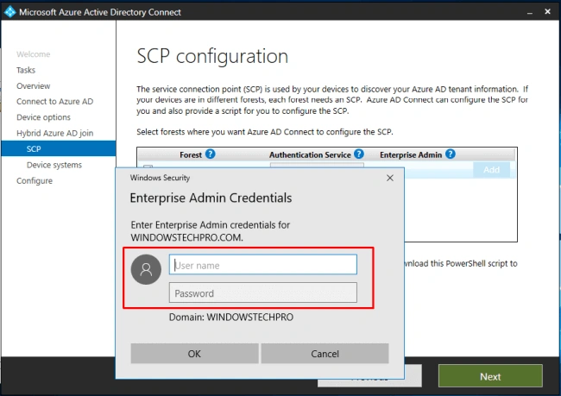Click the Authentication Service column header
Screen dimensions: 561x396
pos(310,155)
